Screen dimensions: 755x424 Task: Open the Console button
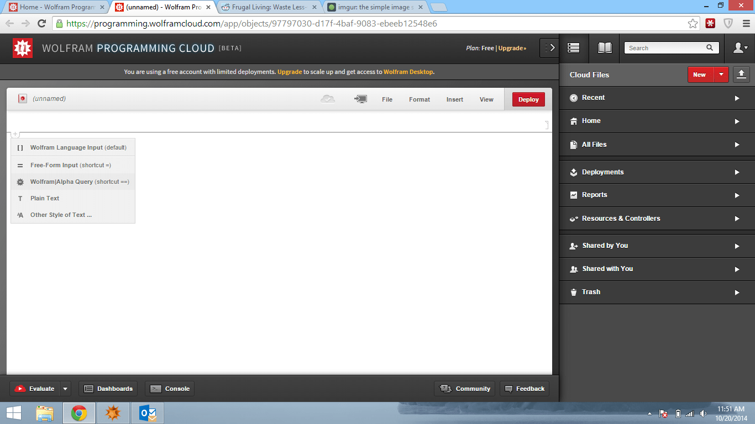tap(170, 389)
